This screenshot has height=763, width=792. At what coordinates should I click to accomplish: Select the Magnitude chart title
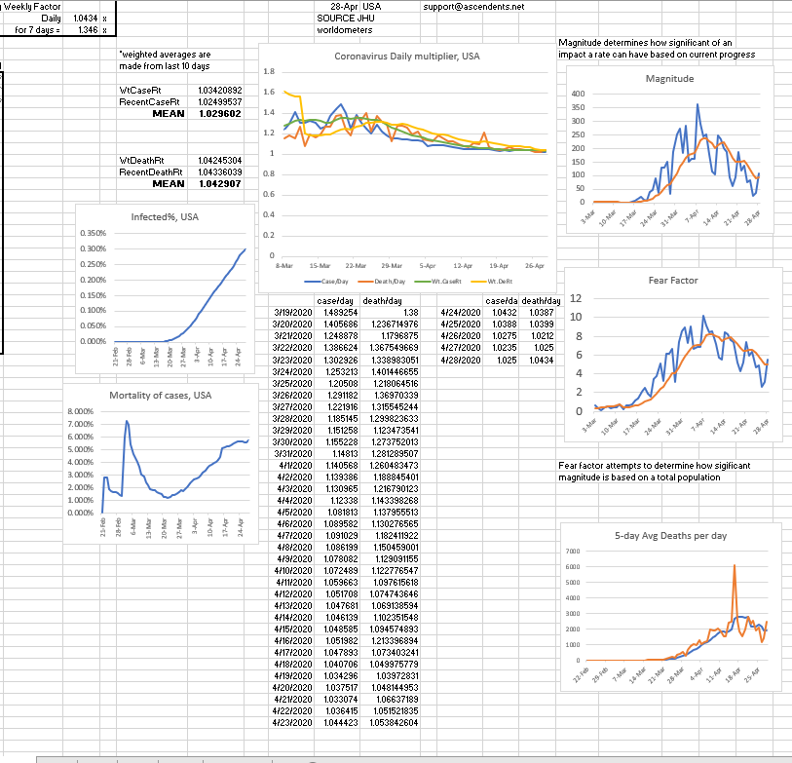[x=669, y=78]
